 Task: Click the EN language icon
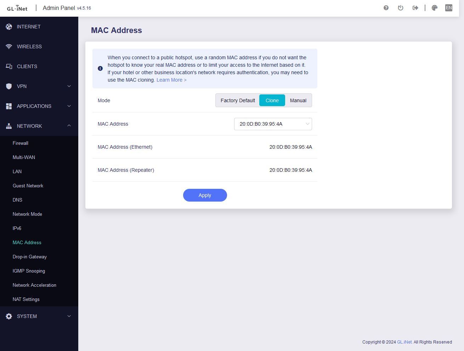point(449,8)
